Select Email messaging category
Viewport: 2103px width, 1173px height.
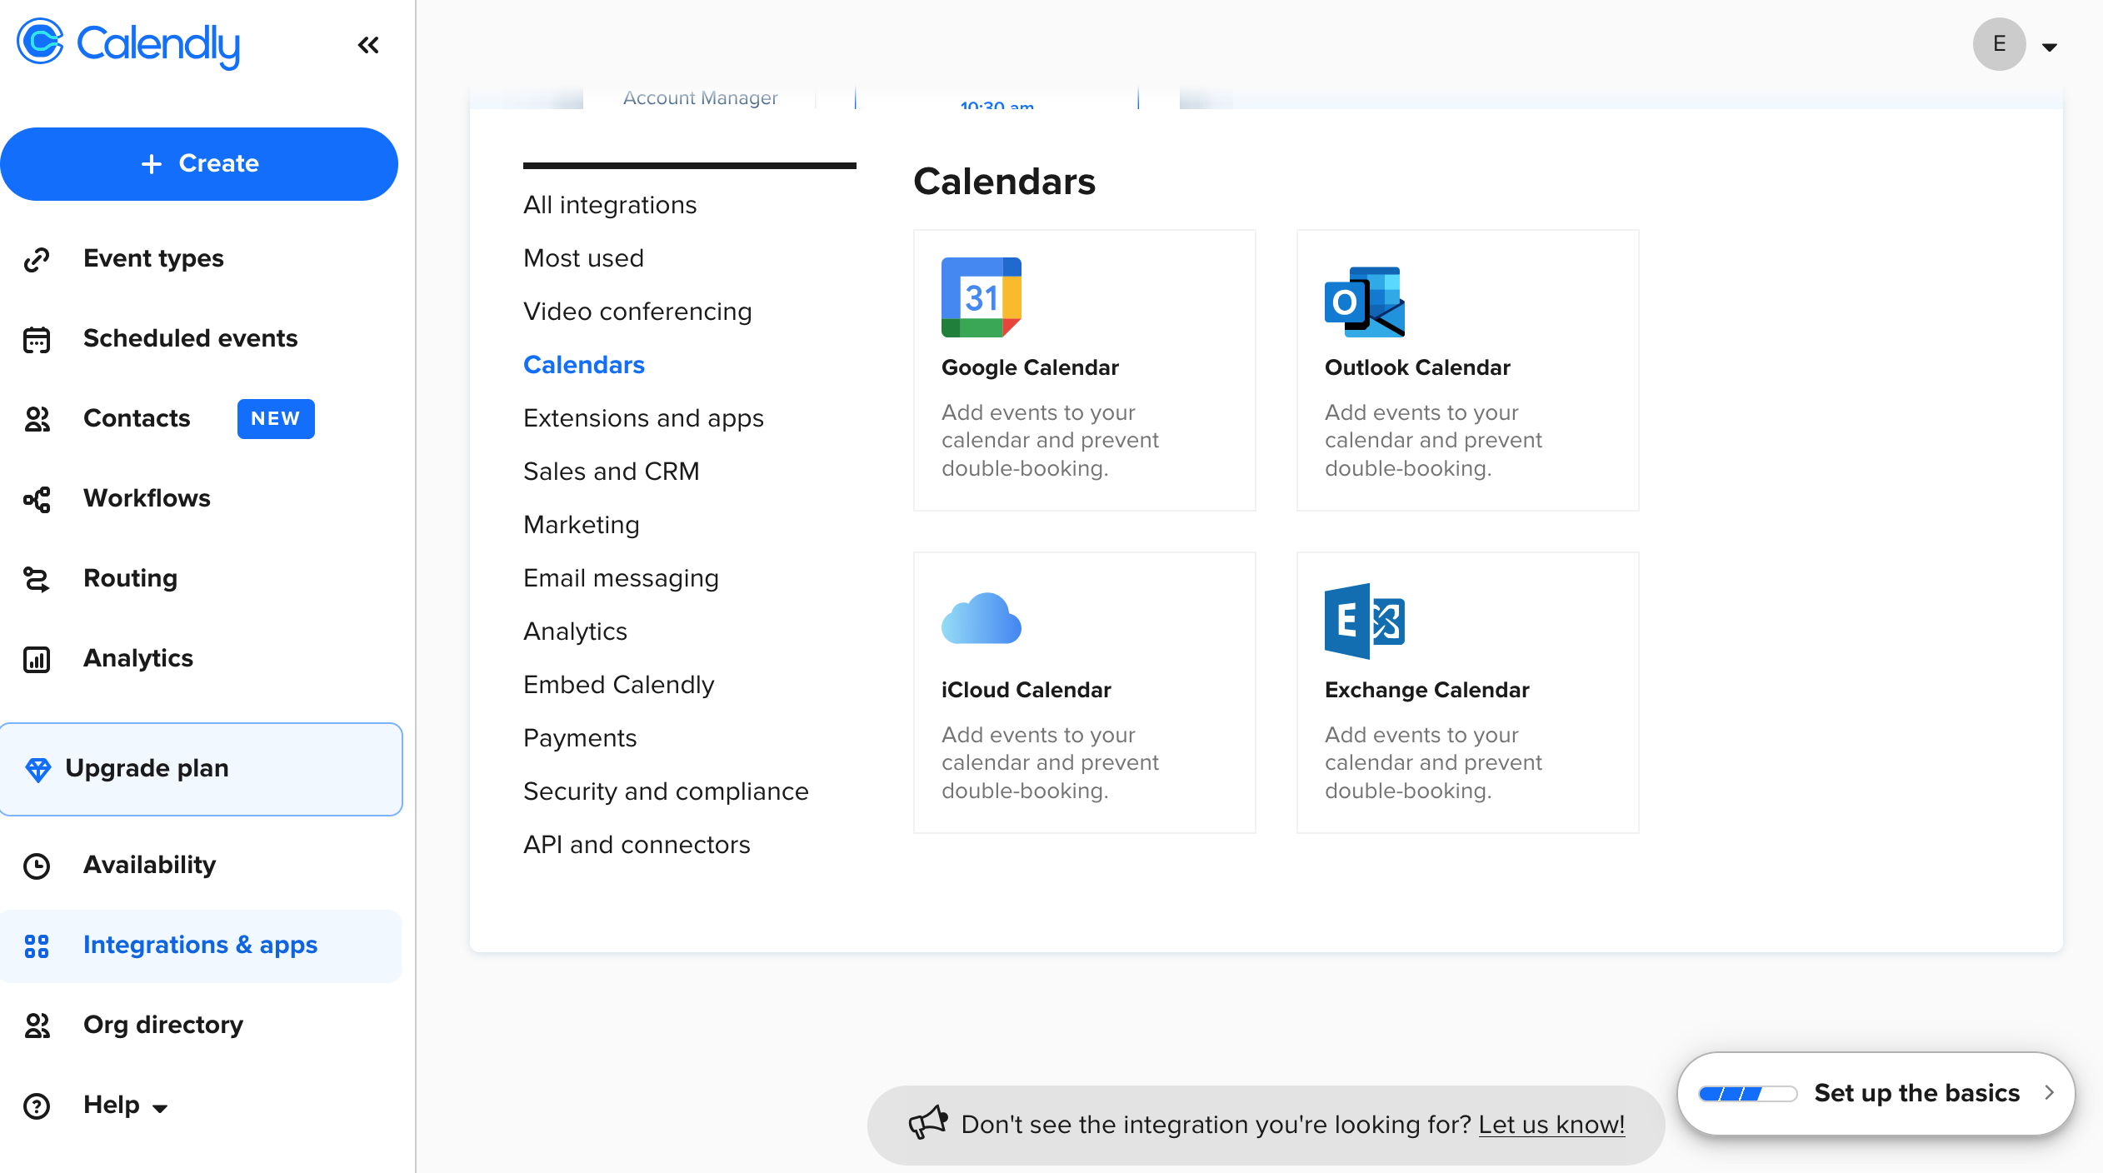click(621, 578)
